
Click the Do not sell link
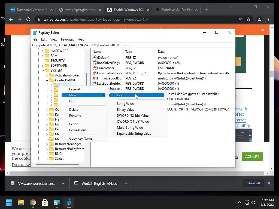(21, 165)
